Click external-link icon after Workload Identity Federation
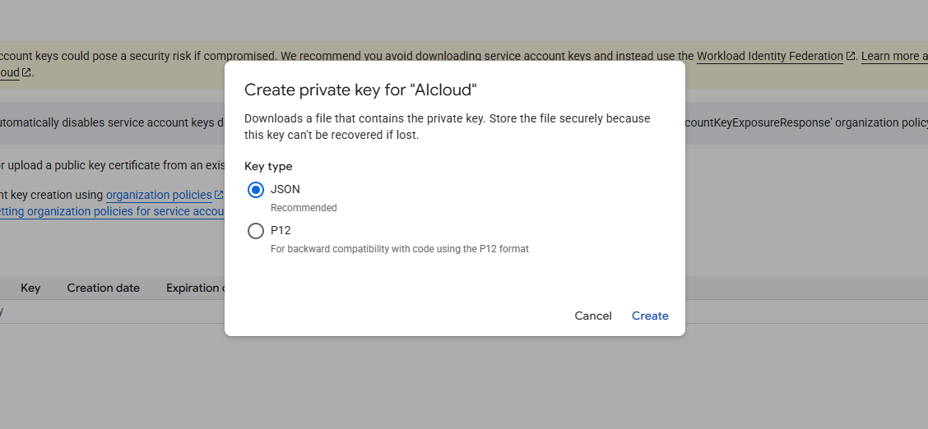Viewport: 928px width, 429px height. coord(850,56)
